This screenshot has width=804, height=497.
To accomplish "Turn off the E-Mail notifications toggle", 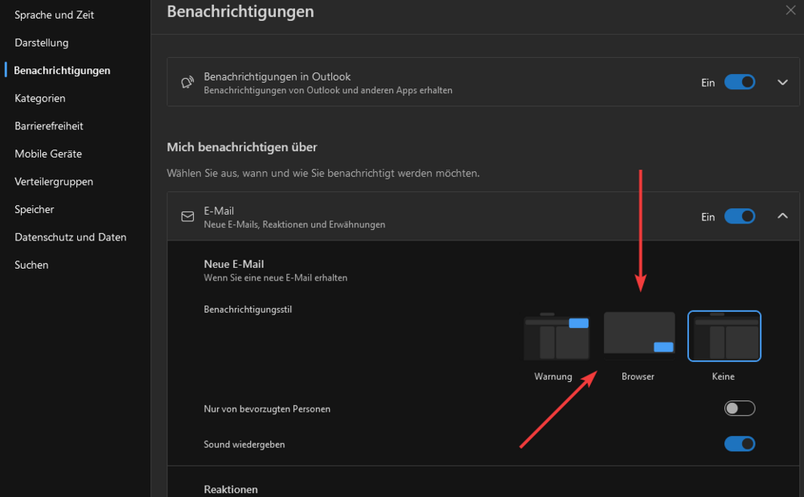I will point(739,216).
